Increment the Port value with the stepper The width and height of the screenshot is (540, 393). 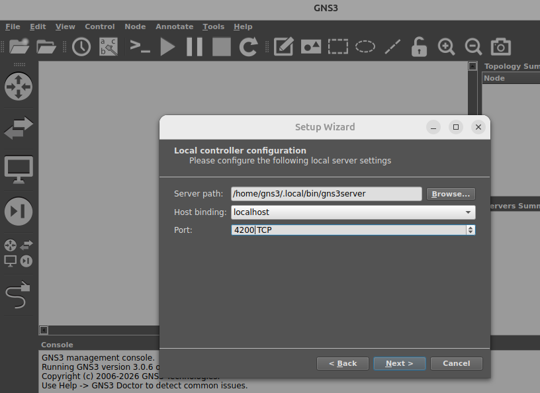click(x=470, y=227)
